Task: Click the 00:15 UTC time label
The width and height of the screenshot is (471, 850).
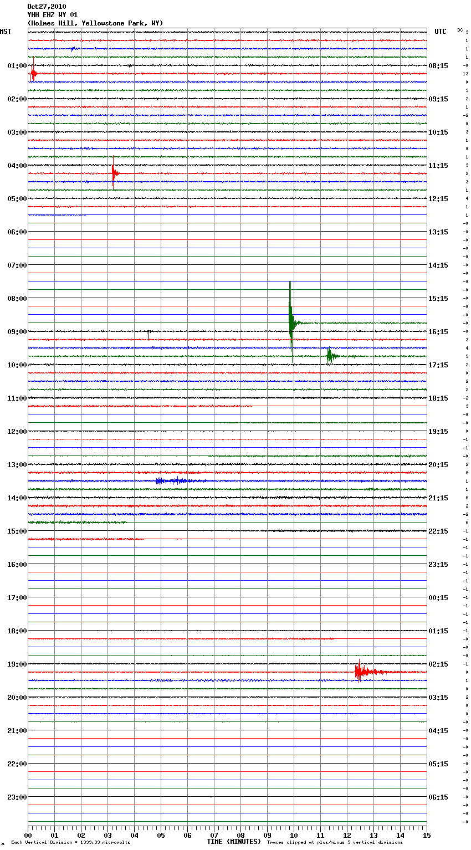Action: [x=438, y=598]
